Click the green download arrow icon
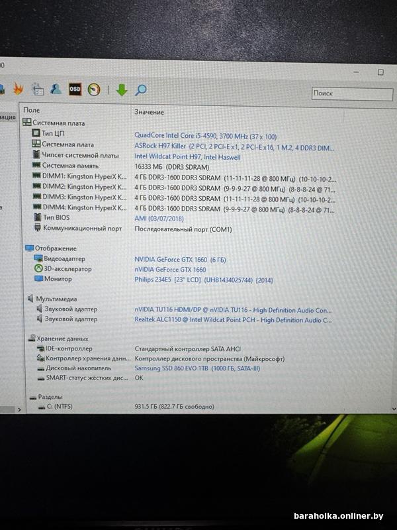The image size is (397, 530). [x=122, y=90]
